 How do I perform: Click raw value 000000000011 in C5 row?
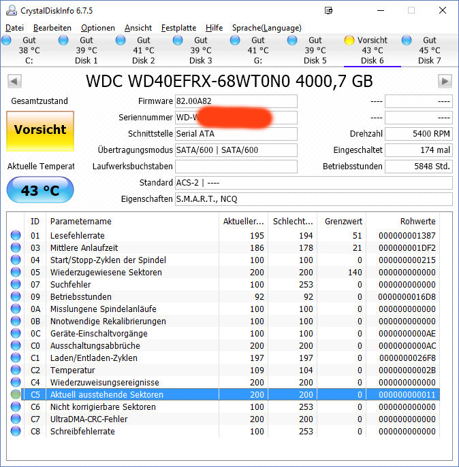click(x=407, y=395)
